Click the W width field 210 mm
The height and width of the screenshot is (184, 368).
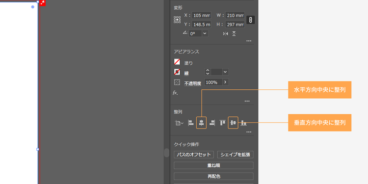coord(235,15)
